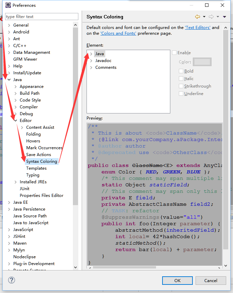This screenshot has height=293, width=233.
Task: Expand the Maven preferences category
Action: tap(9, 243)
